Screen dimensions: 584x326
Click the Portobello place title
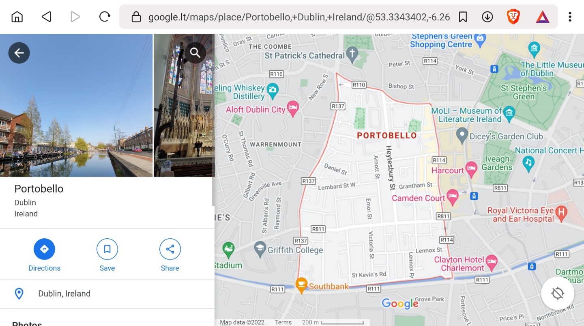pyautogui.click(x=39, y=189)
